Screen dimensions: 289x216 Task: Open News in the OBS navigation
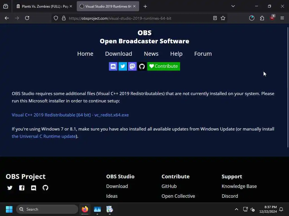[x=151, y=54]
